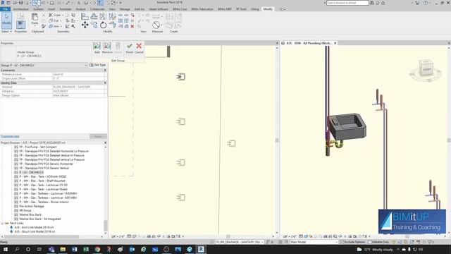Viewport: 451px width, 254px height.
Task: Collapse the Identity Data section
Action: 105,83
